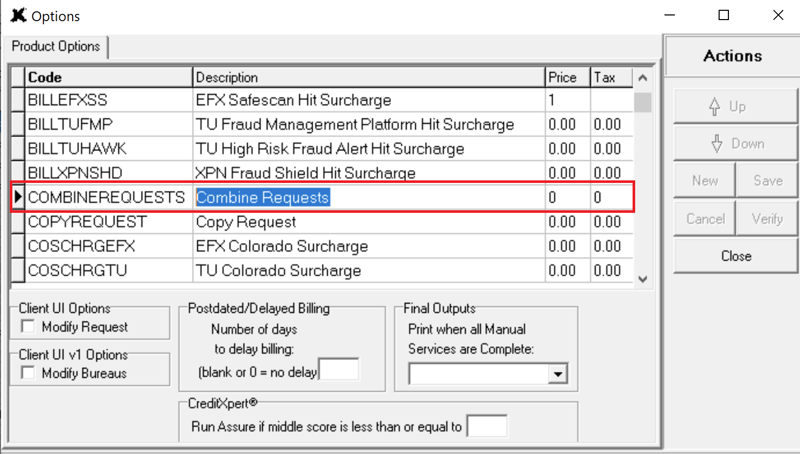Click the Price column header
Image resolution: width=800 pixels, height=454 pixels.
coord(568,77)
